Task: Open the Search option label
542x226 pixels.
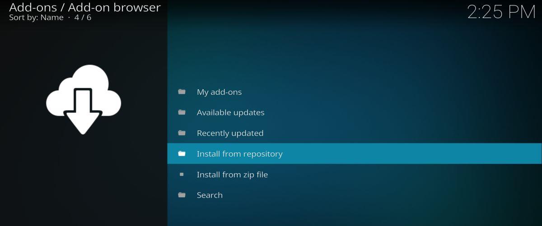Action: (210, 195)
